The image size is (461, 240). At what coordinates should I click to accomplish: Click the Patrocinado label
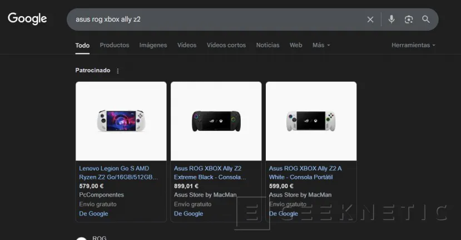(93, 70)
